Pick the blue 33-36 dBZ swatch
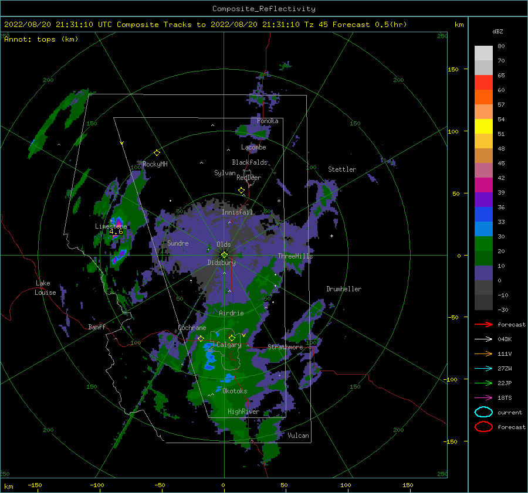The image size is (528, 493). tap(483, 215)
